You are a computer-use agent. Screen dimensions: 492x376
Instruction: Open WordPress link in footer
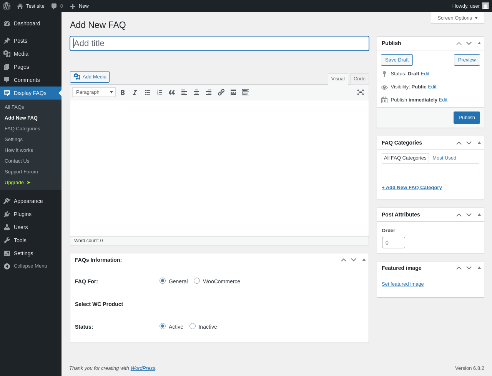pos(143,368)
